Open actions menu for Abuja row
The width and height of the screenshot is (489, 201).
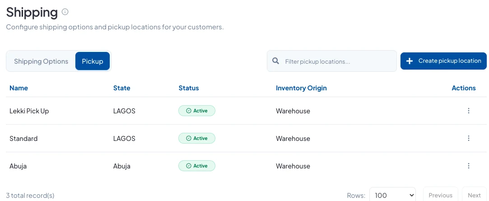click(468, 165)
